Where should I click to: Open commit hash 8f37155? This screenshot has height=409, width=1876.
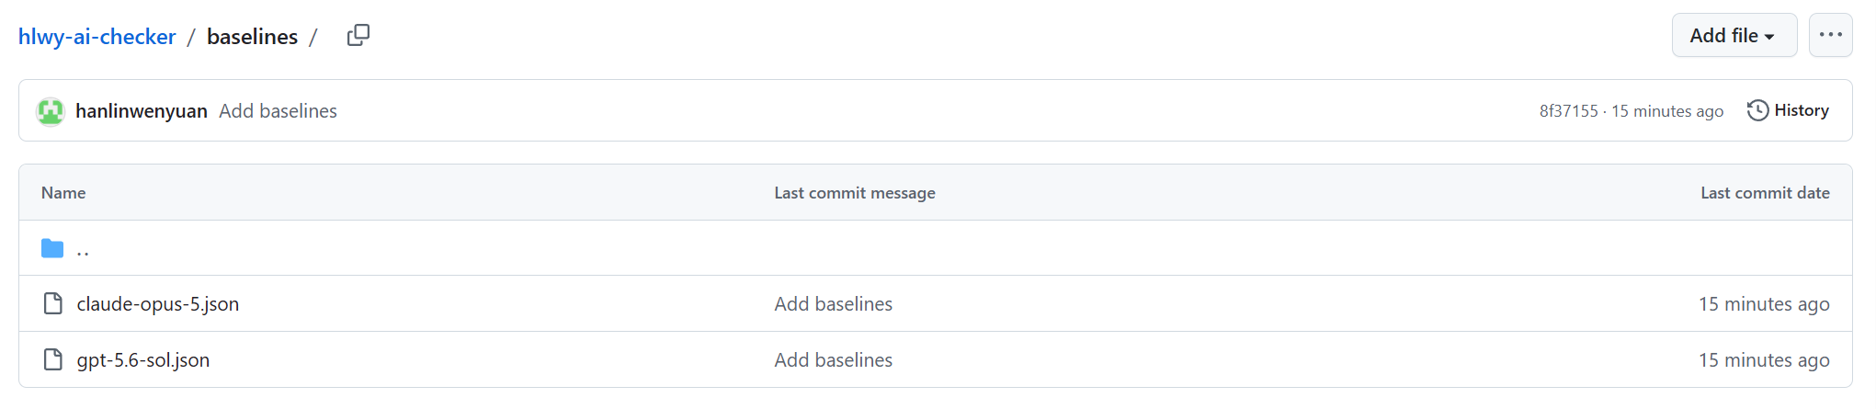pyautogui.click(x=1568, y=111)
